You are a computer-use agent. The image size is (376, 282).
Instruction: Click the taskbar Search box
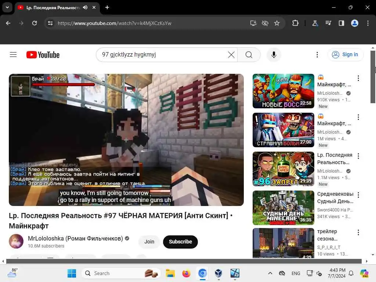click(121, 273)
